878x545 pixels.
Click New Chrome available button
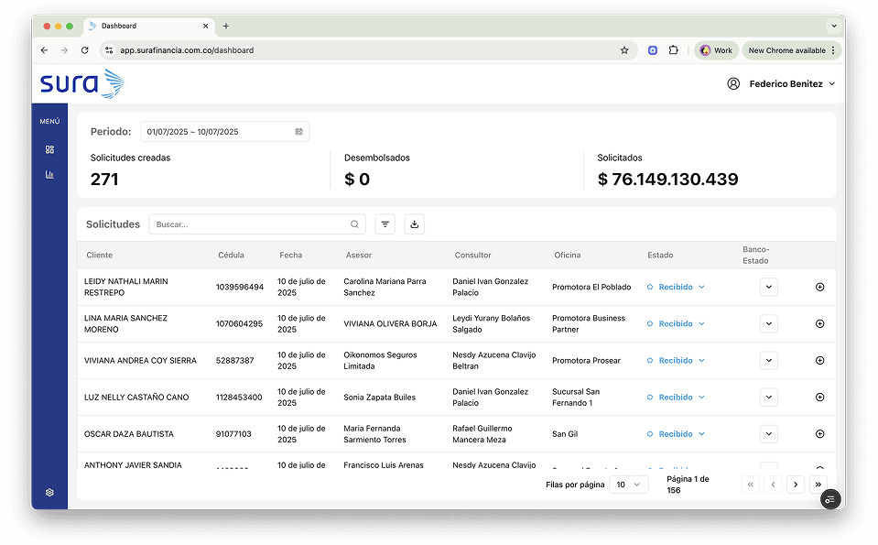tap(787, 50)
